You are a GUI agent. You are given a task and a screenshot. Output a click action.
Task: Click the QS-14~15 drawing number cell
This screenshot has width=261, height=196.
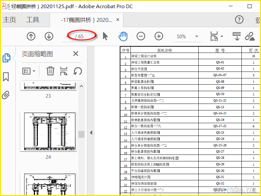pos(220,113)
